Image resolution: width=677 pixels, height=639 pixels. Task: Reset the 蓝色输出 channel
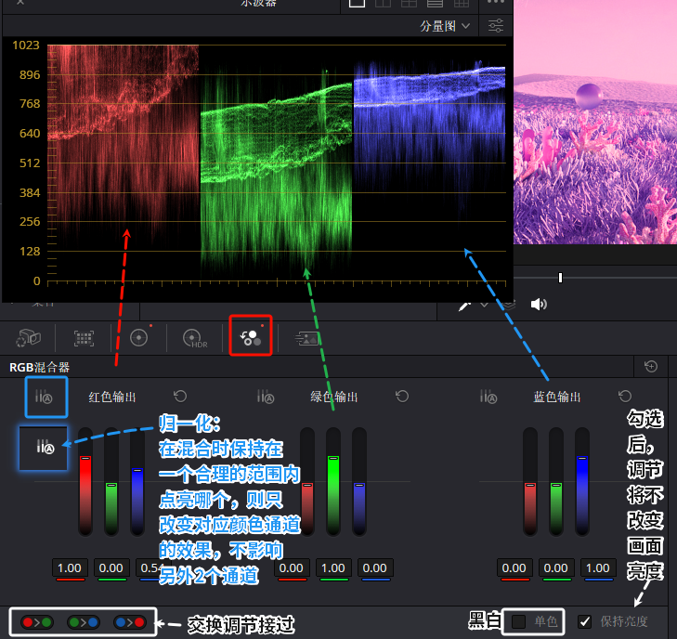pos(625,396)
